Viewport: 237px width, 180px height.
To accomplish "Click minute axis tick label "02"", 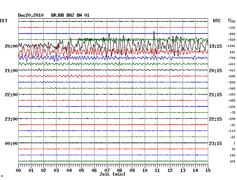I will tap(43, 171).
